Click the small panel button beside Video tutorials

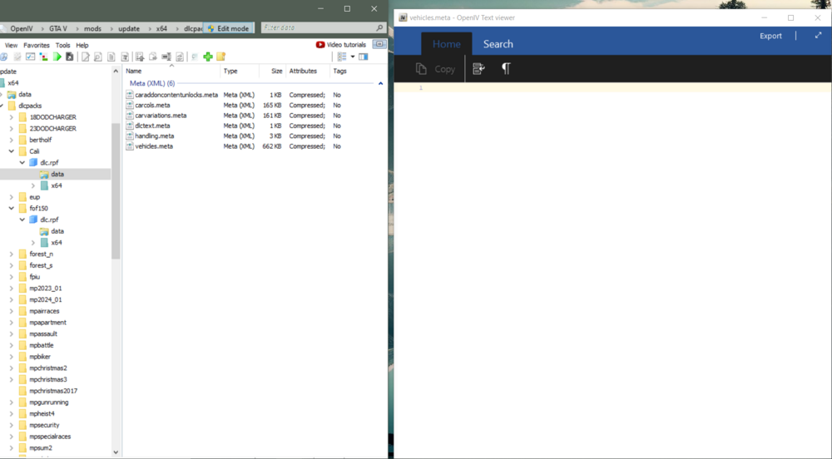coord(379,44)
